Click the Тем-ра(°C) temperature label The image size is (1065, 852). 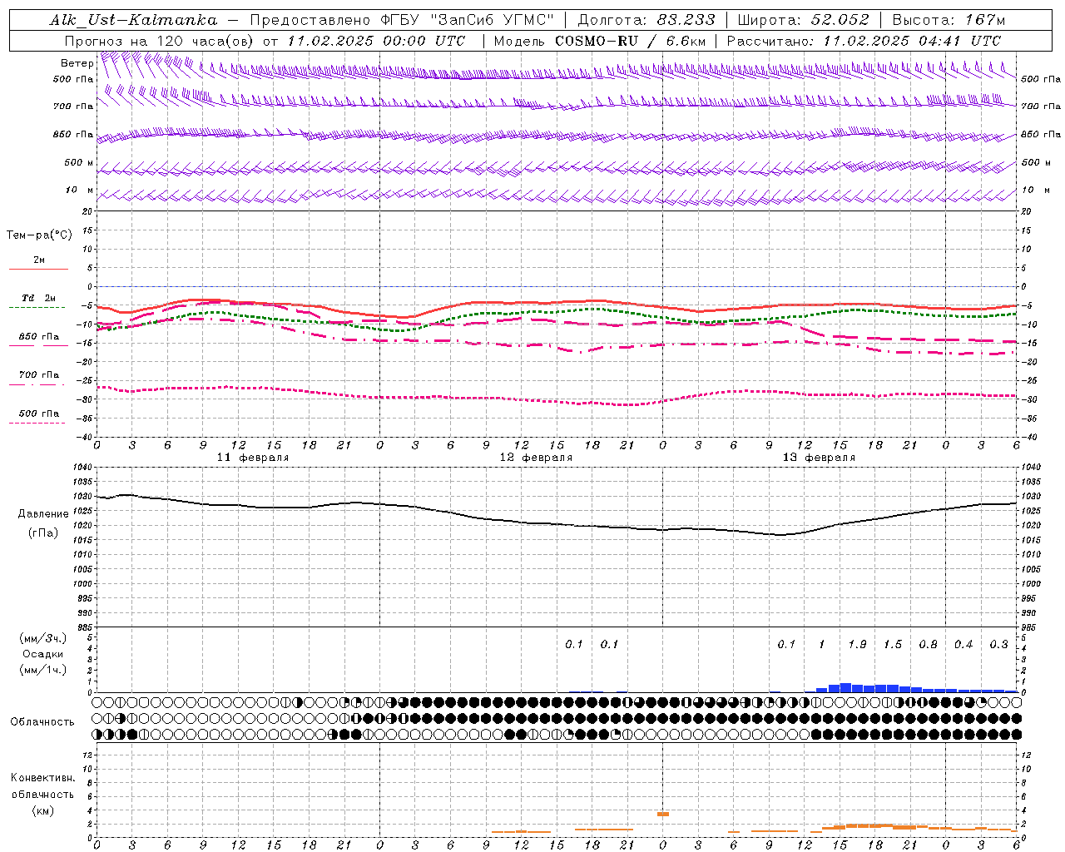tap(39, 235)
